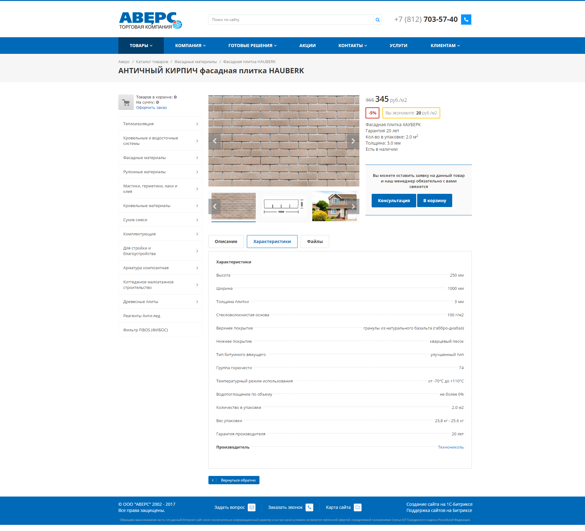Open the АКЦИИ menu item
Viewport: 585px width, 531px height.
(x=307, y=46)
